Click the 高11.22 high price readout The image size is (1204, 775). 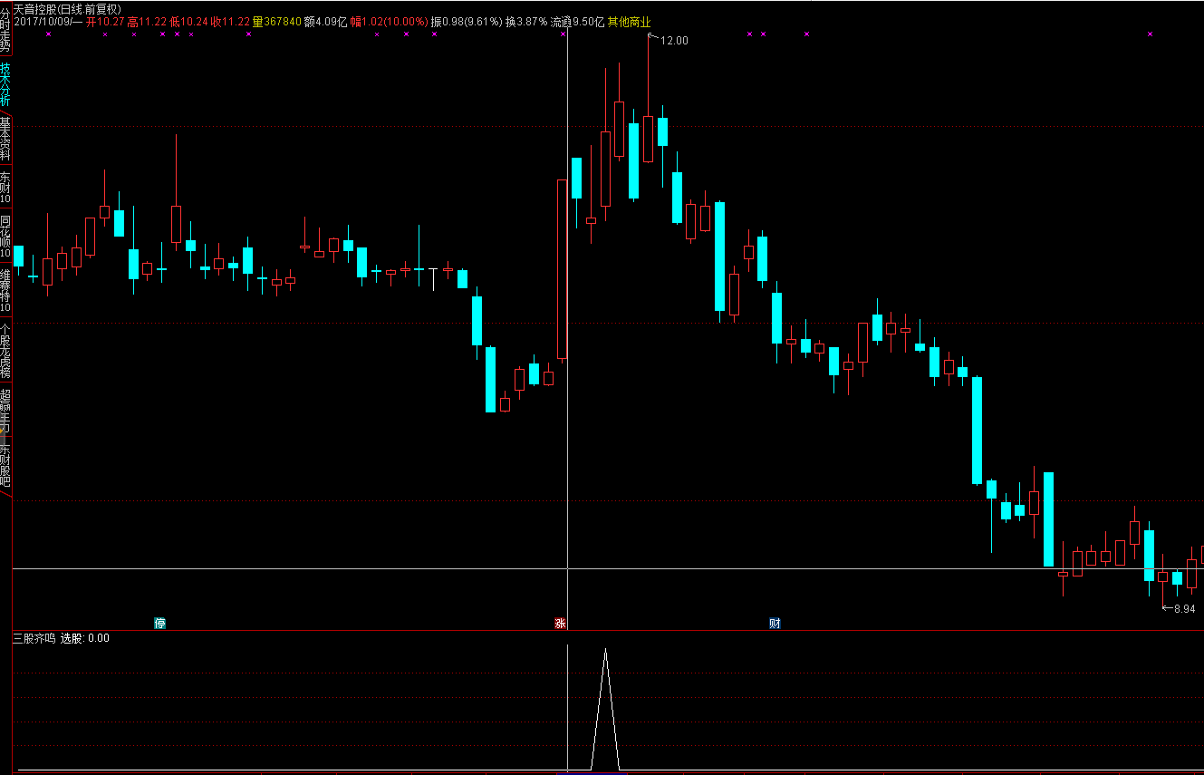click(x=147, y=21)
